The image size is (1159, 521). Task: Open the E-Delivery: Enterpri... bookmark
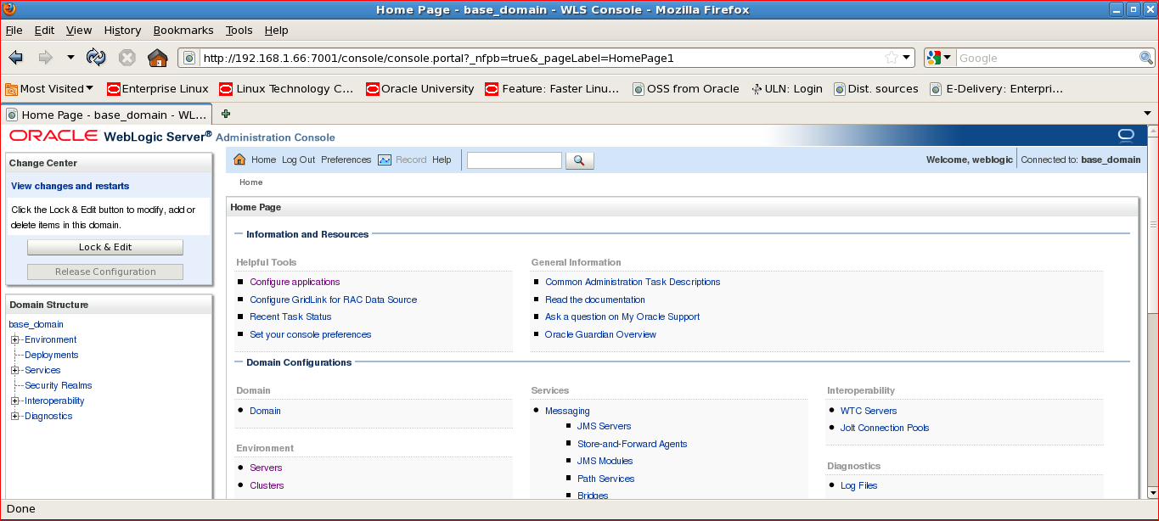point(997,88)
